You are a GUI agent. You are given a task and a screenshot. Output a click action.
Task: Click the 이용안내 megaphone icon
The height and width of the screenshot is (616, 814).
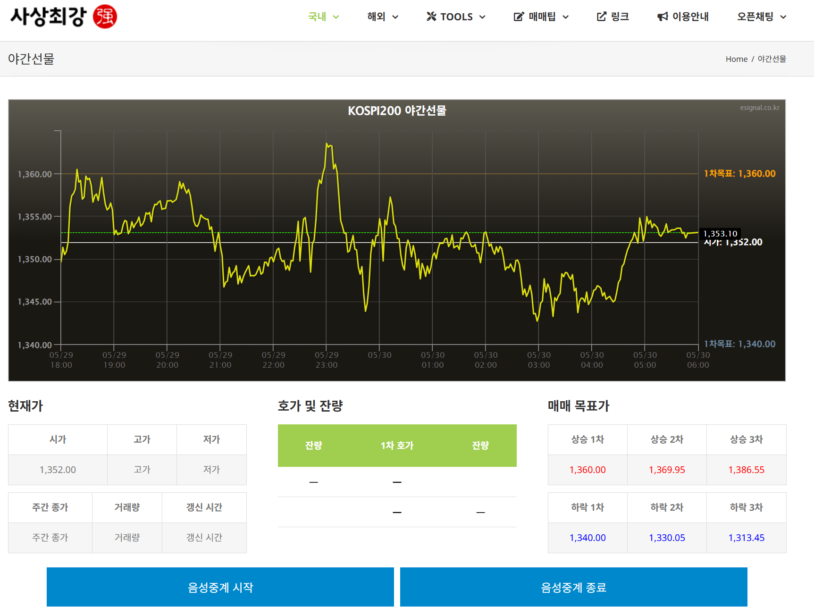point(663,17)
